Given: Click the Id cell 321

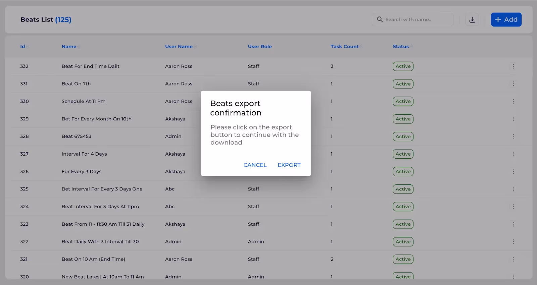Looking at the screenshot, I should pos(24,259).
